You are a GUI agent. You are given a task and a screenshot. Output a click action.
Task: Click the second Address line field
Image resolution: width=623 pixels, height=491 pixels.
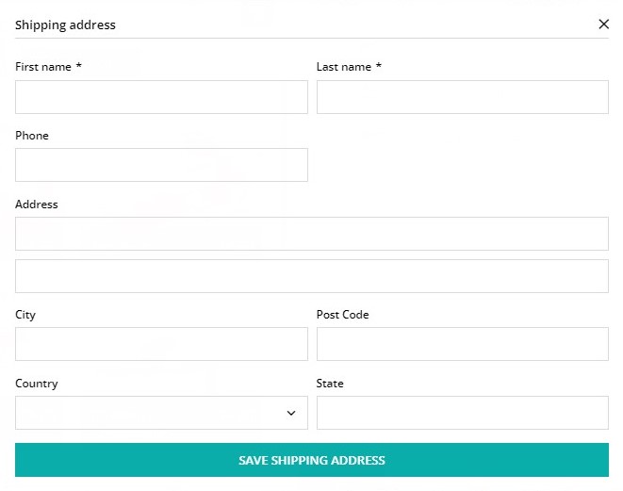[x=312, y=276]
